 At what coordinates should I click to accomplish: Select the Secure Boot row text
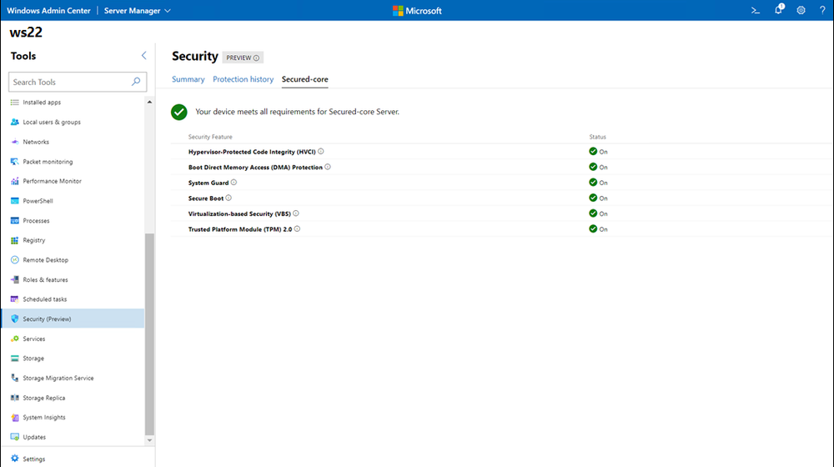[206, 198]
